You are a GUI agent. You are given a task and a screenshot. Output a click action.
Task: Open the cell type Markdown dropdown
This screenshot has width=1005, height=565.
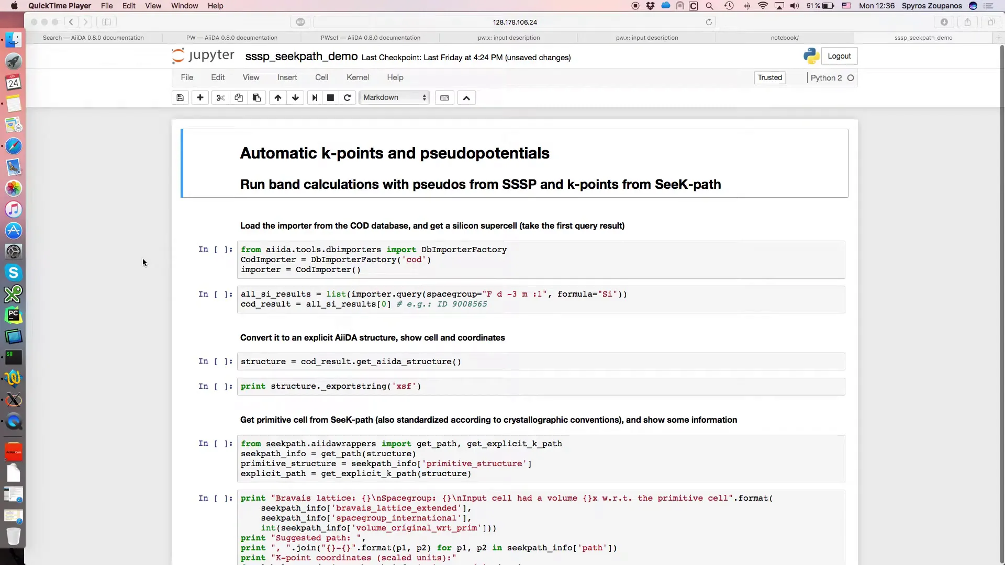pos(394,98)
